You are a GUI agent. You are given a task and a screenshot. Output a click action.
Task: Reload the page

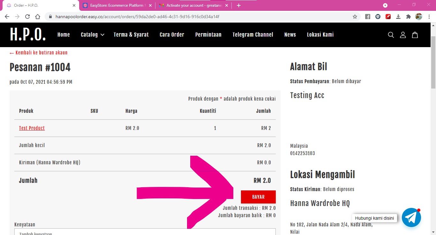pyautogui.click(x=27, y=17)
